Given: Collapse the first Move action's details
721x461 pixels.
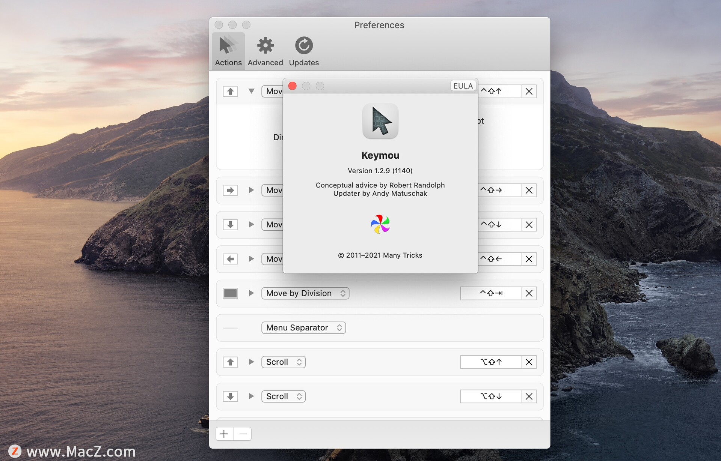Looking at the screenshot, I should [251, 91].
